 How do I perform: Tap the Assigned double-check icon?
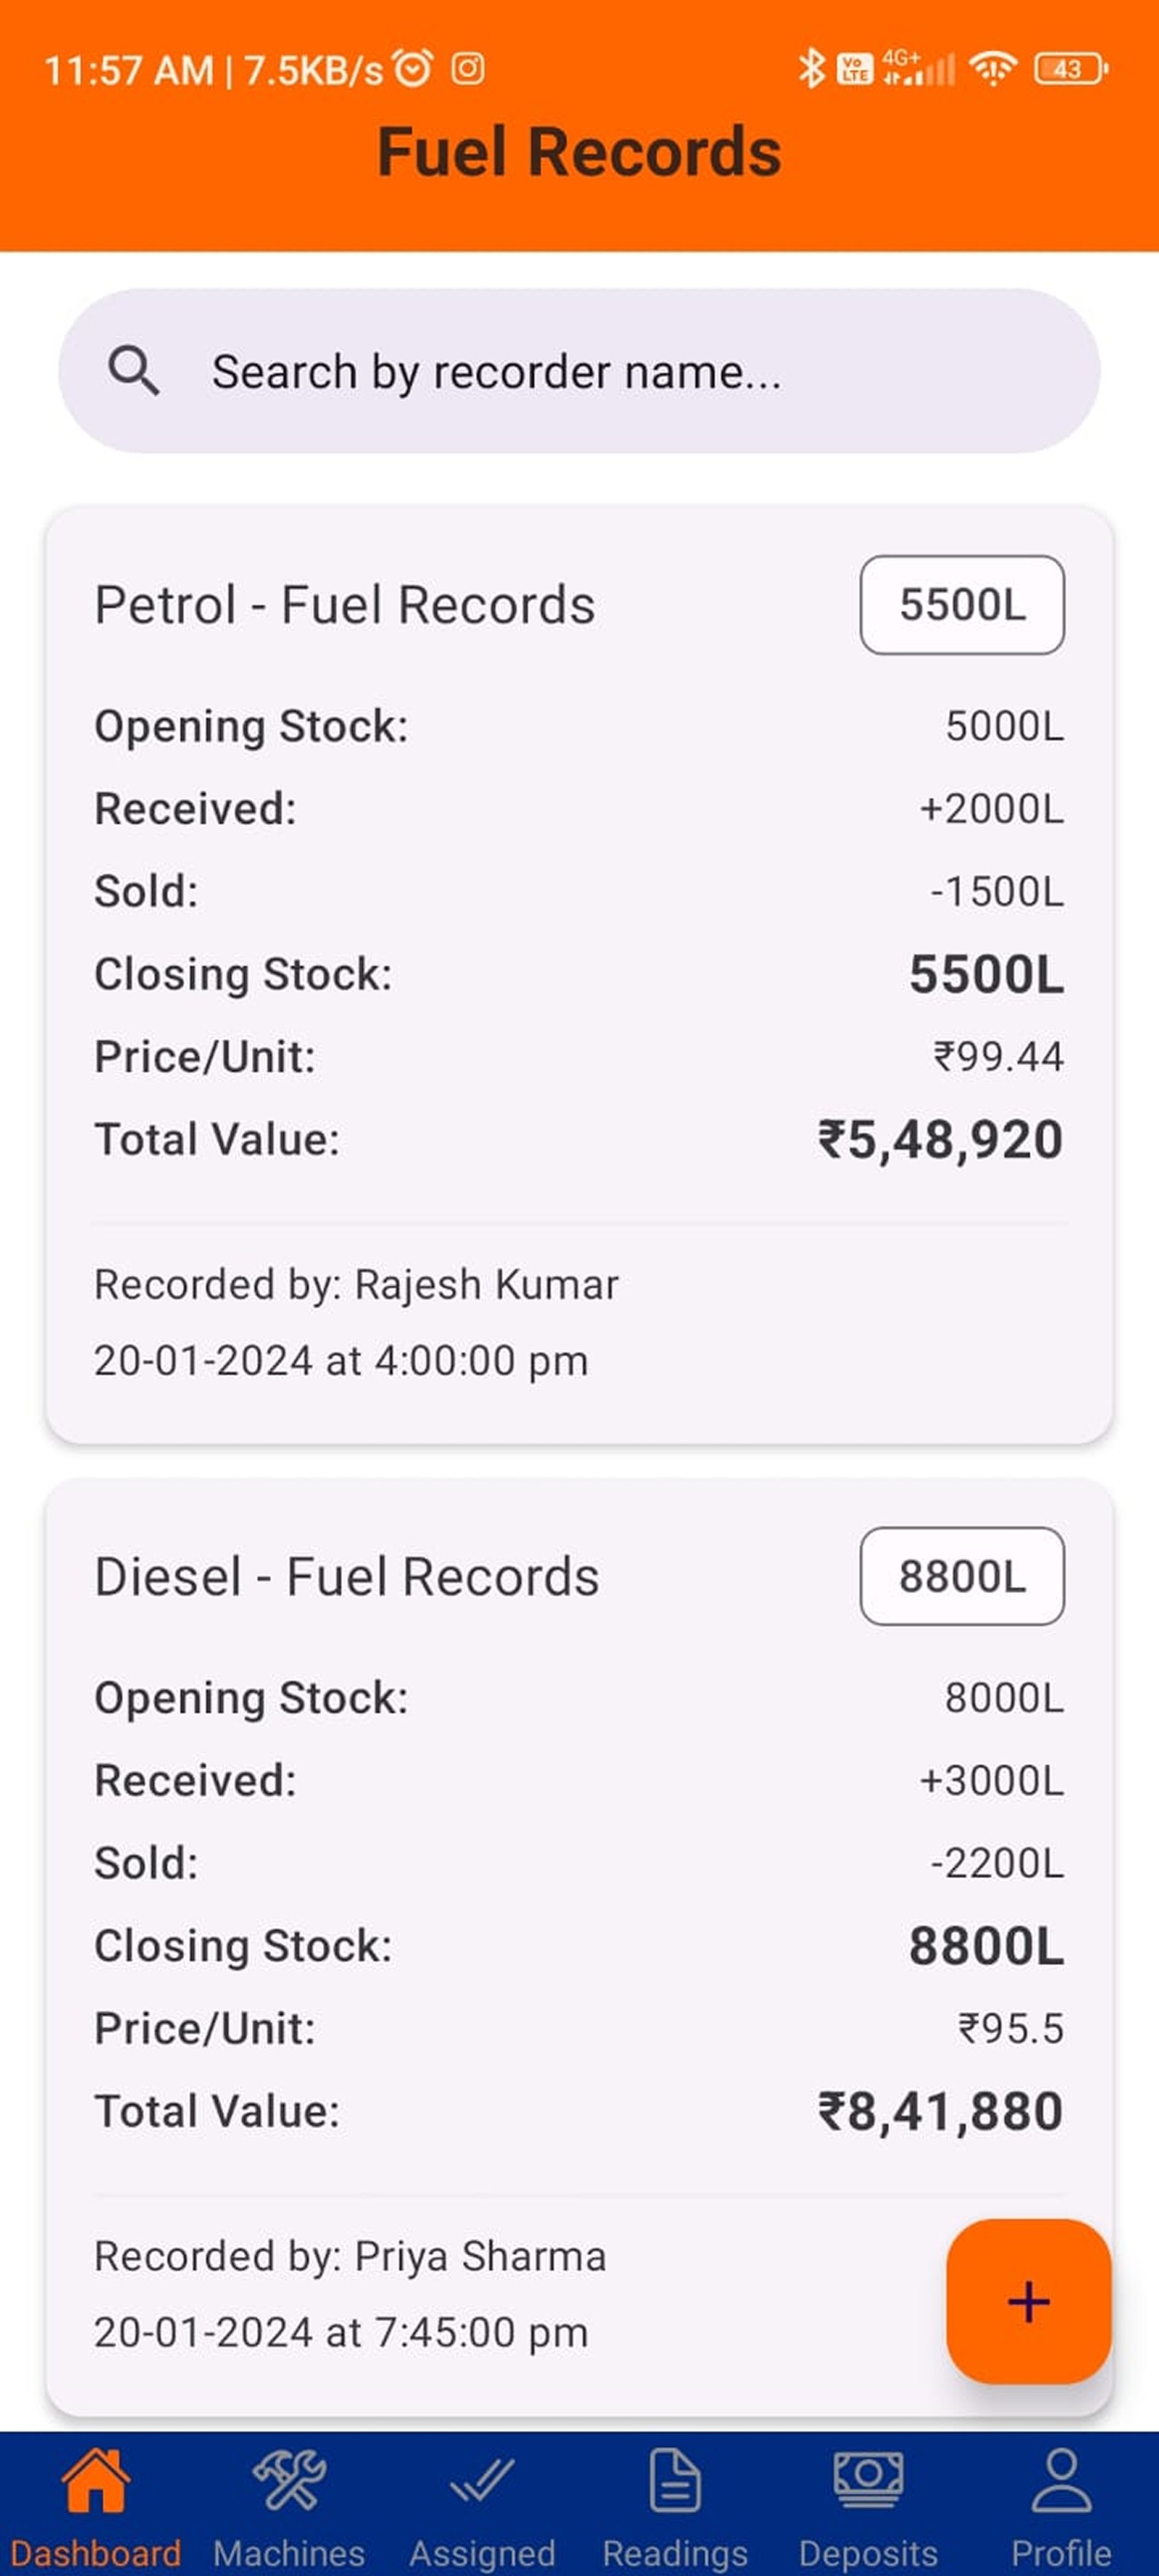click(482, 2480)
